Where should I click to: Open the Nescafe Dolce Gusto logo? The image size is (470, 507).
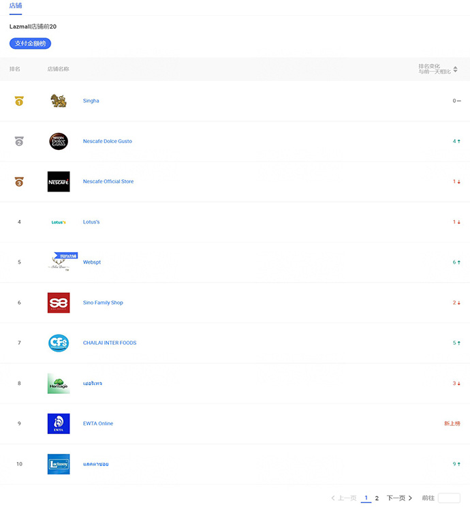[x=59, y=141]
